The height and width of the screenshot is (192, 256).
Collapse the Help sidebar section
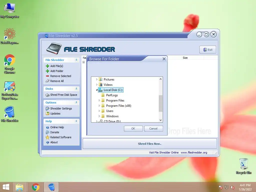(76, 121)
